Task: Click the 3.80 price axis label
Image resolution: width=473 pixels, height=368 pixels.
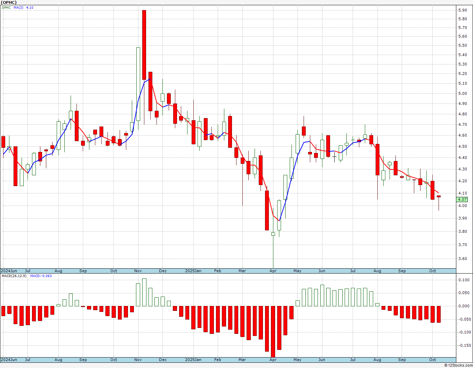Action: pyautogui.click(x=463, y=231)
